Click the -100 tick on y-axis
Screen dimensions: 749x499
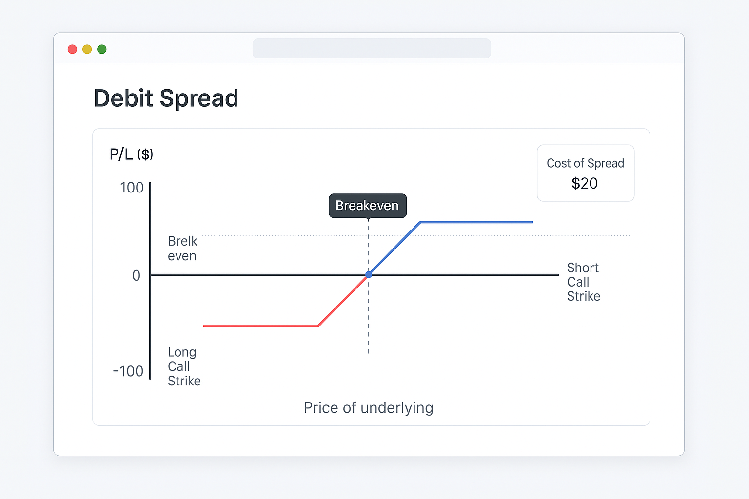[x=128, y=371]
